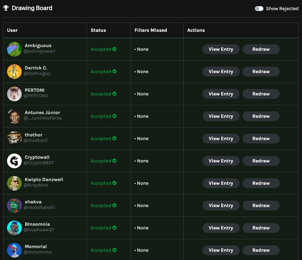The image size is (302, 260).
Task: Click the @Crypto9837 handle
Action: pos(39,163)
